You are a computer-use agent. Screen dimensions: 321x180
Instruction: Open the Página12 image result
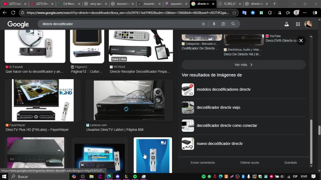[x=87, y=46]
